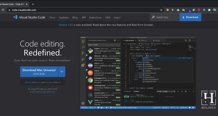This screenshot has width=218, height=116.
Task: Select the index.js editor tab
Action: [x=144, y=40]
